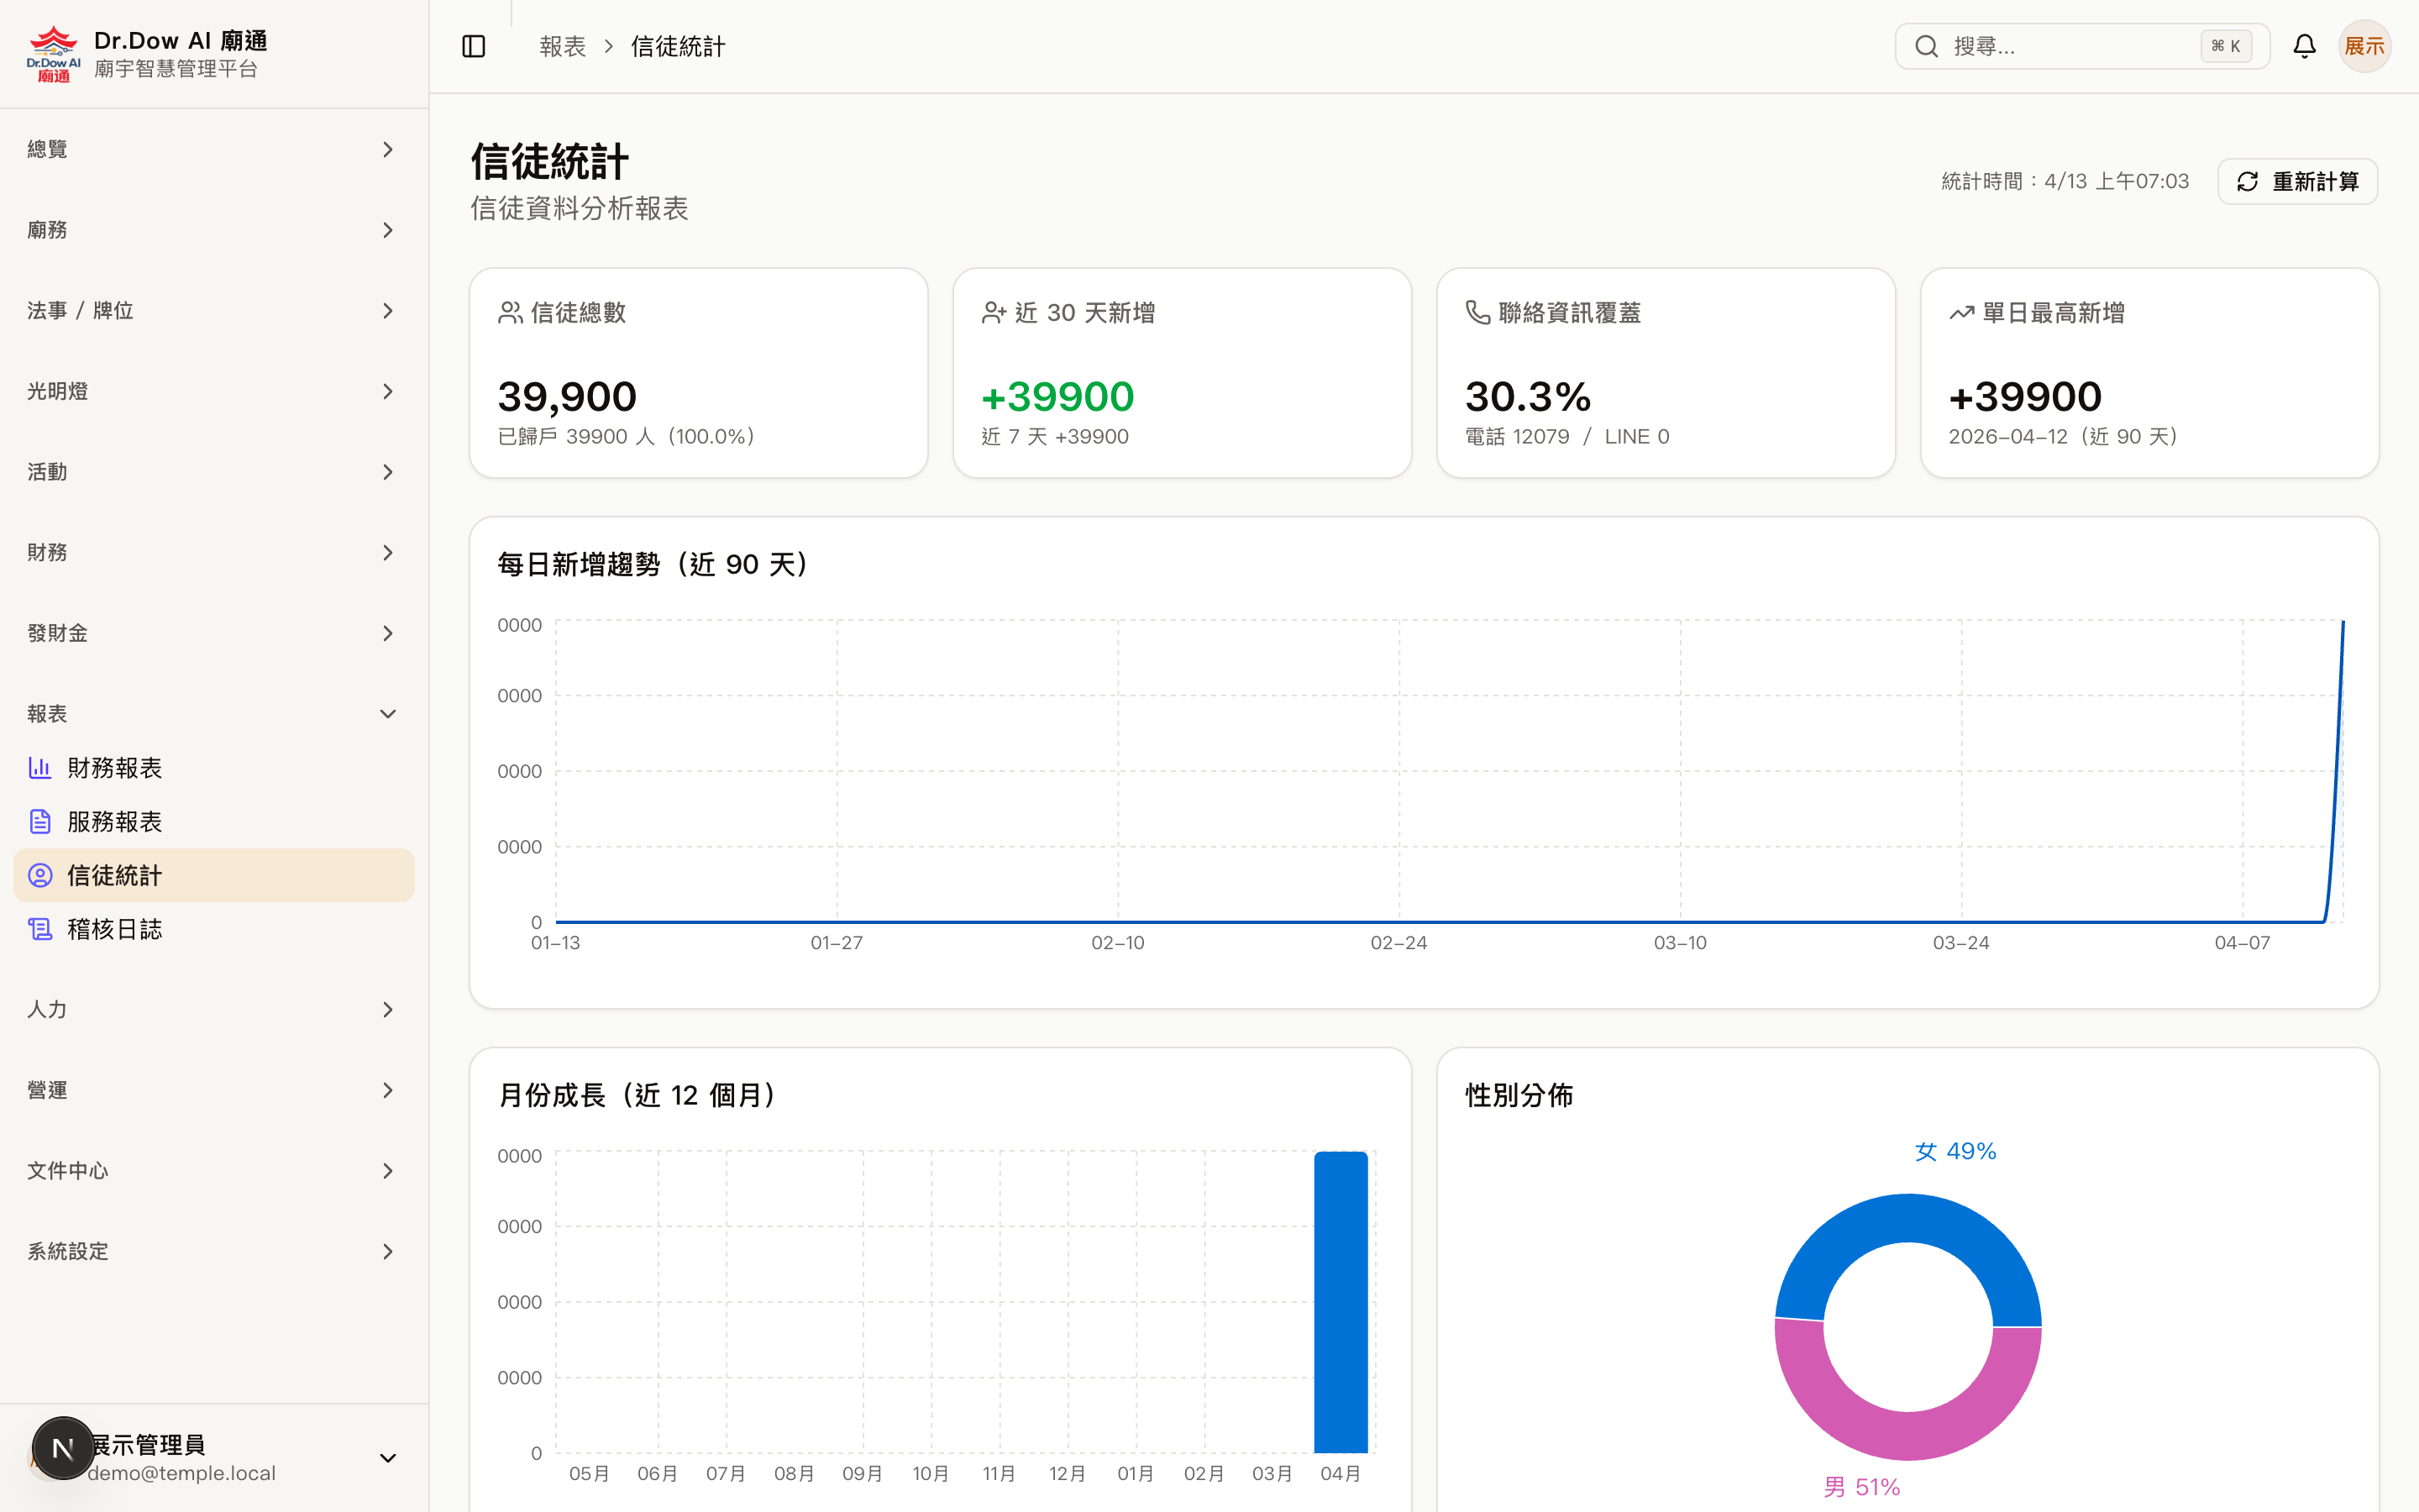This screenshot has width=2419, height=1512.
Task: Open the 展示 avatar menu
Action: point(2364,45)
